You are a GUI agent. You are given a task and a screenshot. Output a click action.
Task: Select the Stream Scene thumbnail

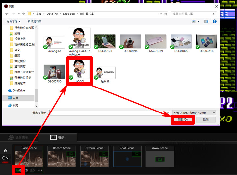click(94, 157)
